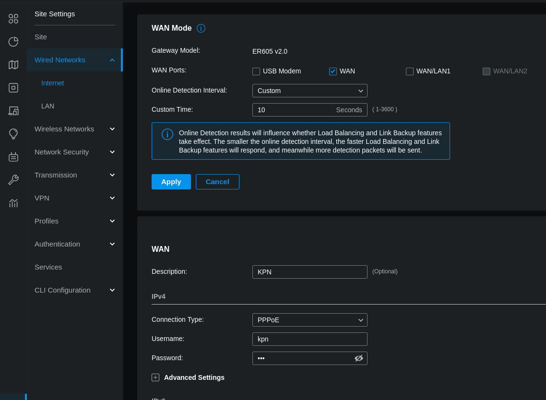
Task: Enable the USB Modem checkbox
Action: tap(256, 71)
